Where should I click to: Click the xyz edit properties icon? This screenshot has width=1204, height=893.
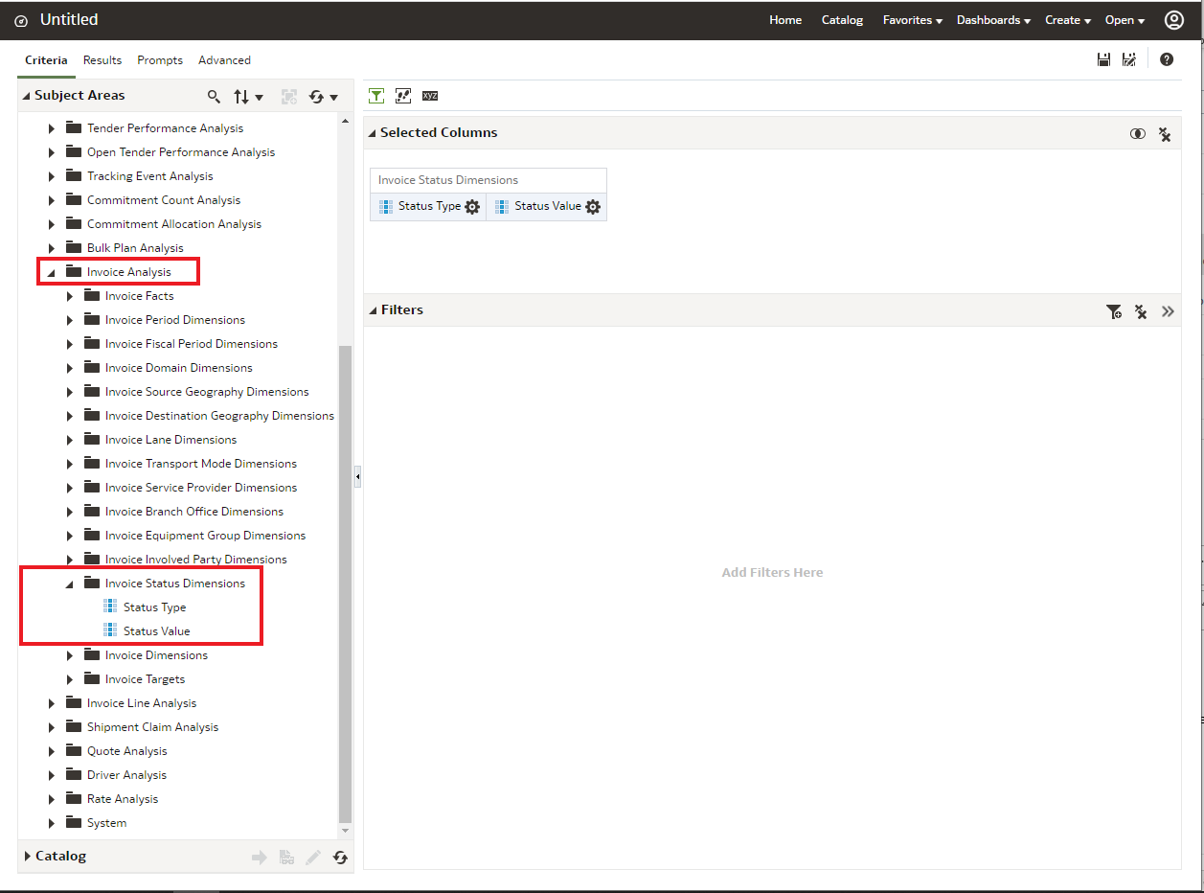pyautogui.click(x=430, y=96)
